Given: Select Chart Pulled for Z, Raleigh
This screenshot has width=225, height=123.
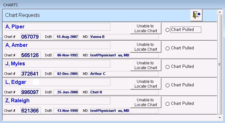Looking at the screenshot, I should click(168, 104).
